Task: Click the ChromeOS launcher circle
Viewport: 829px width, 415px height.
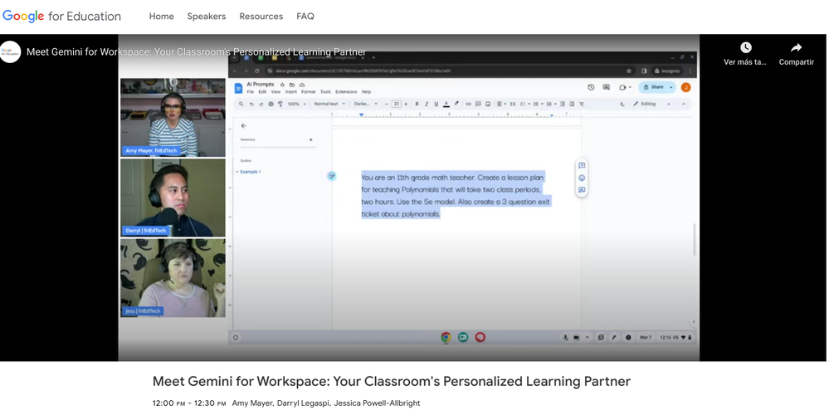Action: tap(236, 337)
